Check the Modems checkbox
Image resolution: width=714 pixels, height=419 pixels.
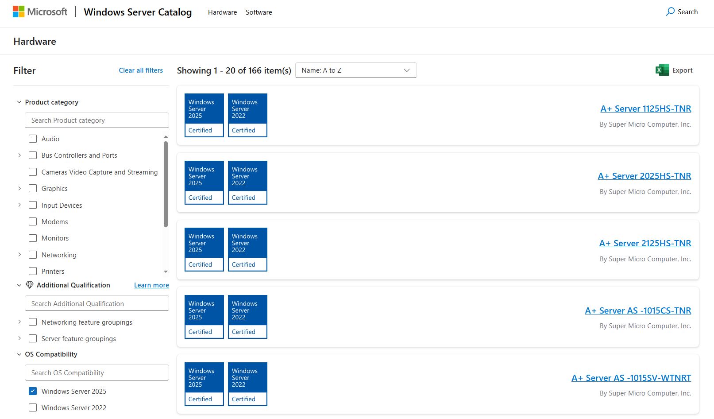[33, 221]
